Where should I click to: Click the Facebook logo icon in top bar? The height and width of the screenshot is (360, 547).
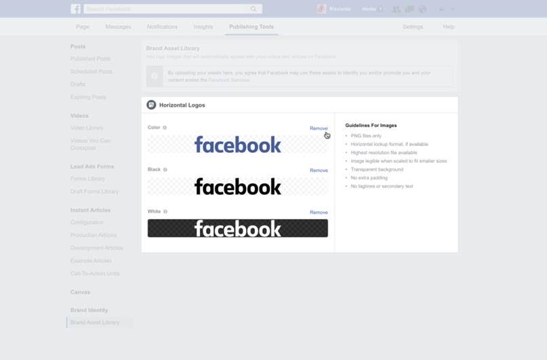(75, 9)
